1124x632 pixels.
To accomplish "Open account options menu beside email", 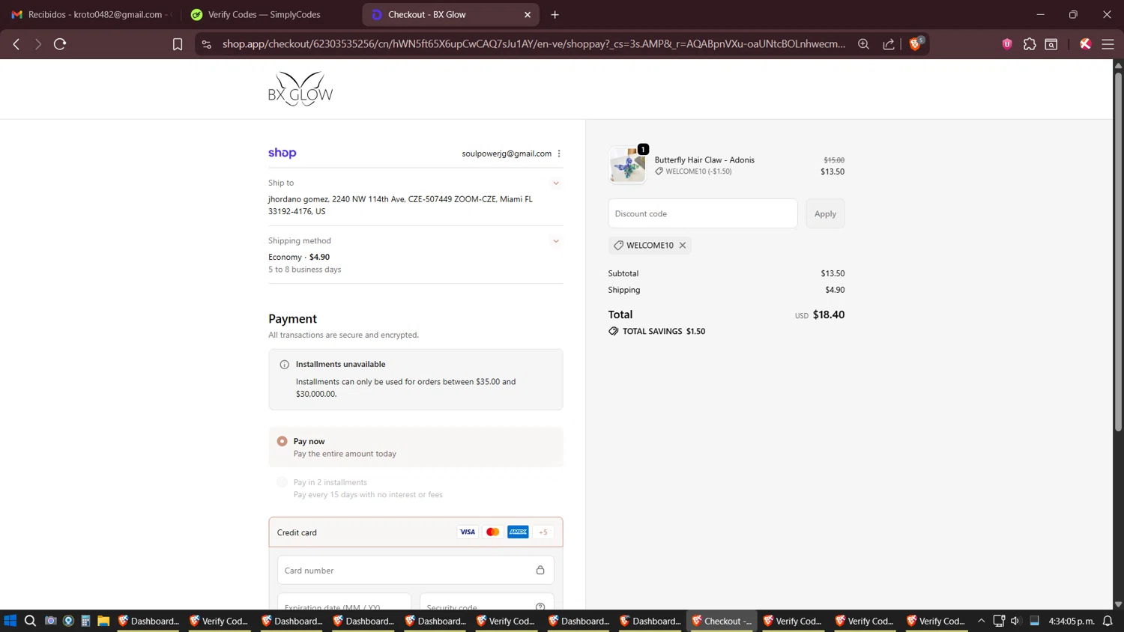I will point(559,154).
